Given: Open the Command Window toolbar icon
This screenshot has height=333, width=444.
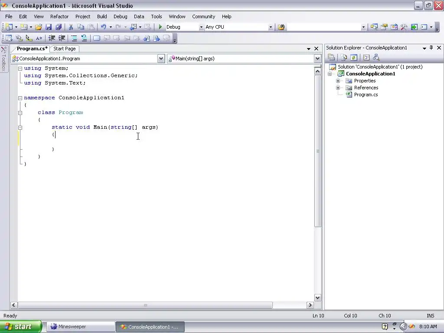Looking at the screenshot, I should click(x=424, y=27).
